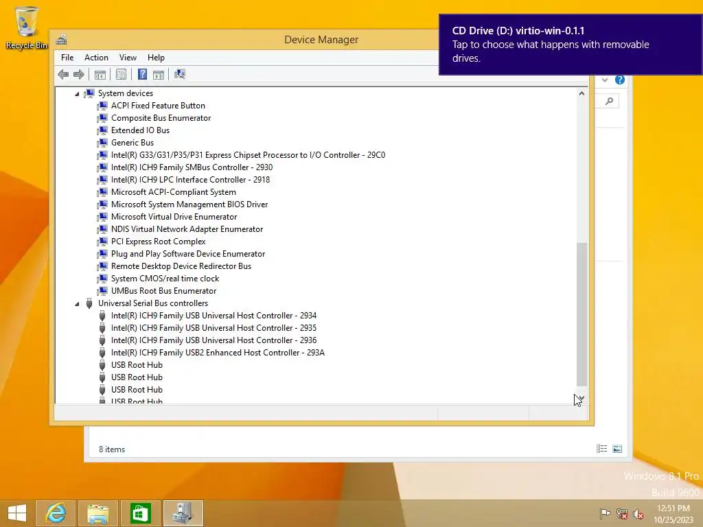Toggle Show/Hide Console Tree toolbar icon
Viewport: 703px width, 527px height.
point(100,74)
